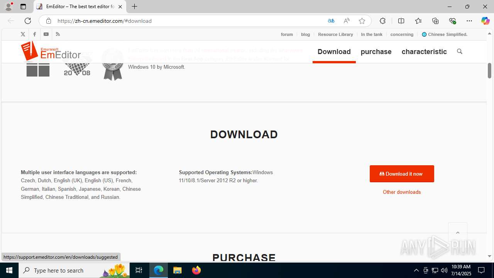Open Browser essentials icon
The width and height of the screenshot is (494, 278).
click(x=452, y=21)
